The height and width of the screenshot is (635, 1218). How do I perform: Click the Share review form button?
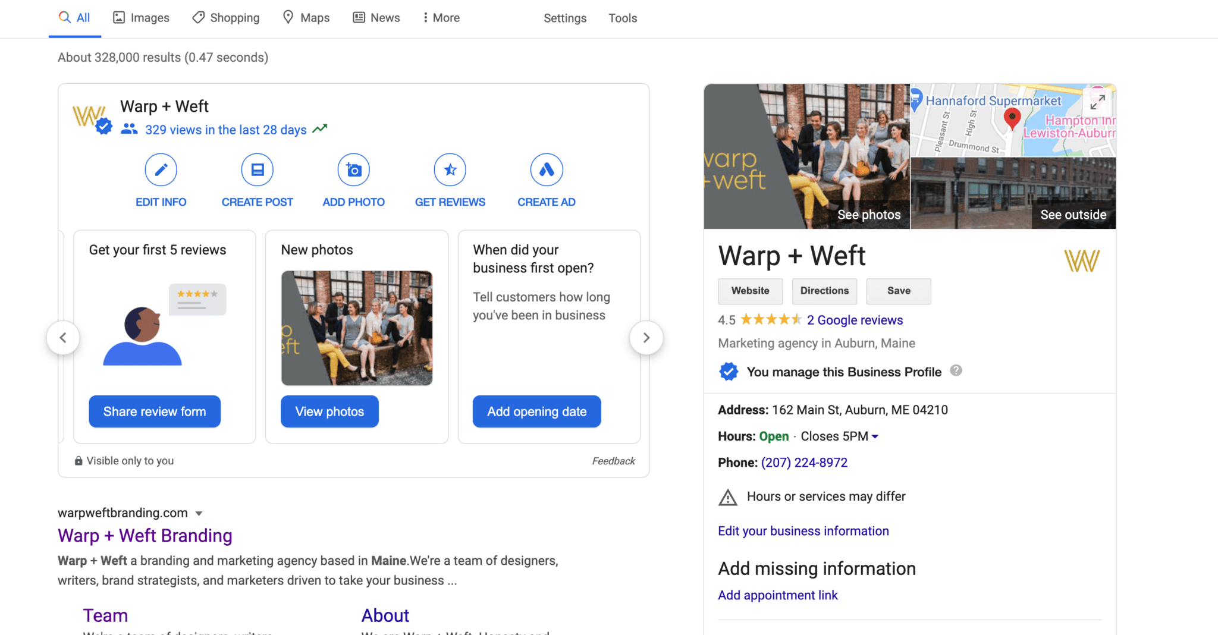tap(155, 411)
